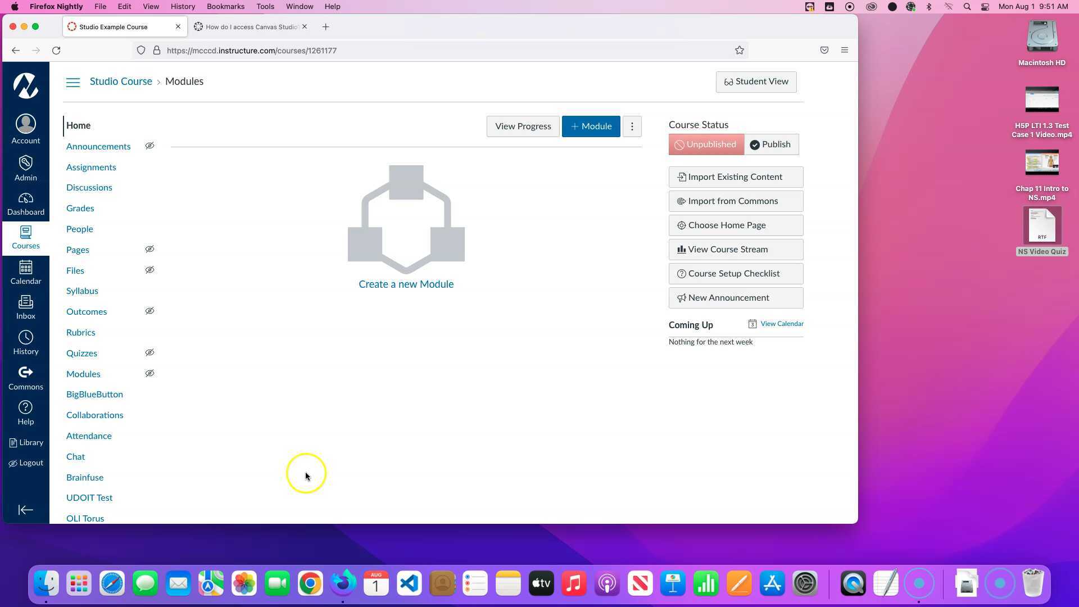Open the Dashboard speedometer icon
Image resolution: width=1079 pixels, height=607 pixels.
coord(25,204)
